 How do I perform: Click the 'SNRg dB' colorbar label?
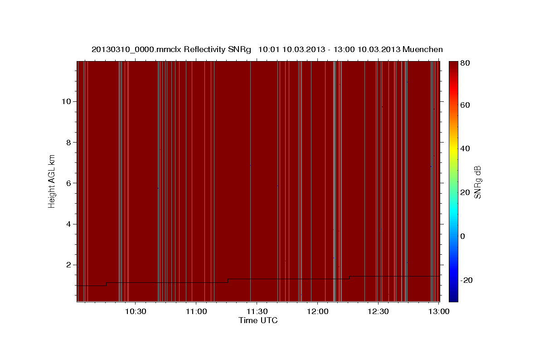pyautogui.click(x=477, y=182)
